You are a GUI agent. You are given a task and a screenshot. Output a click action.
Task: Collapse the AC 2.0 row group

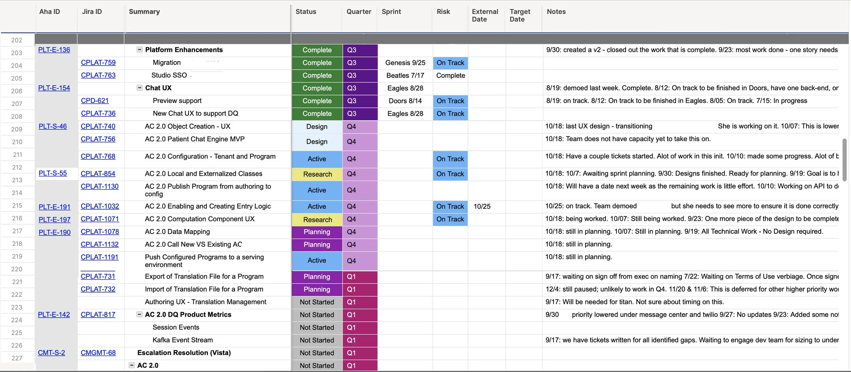(131, 365)
